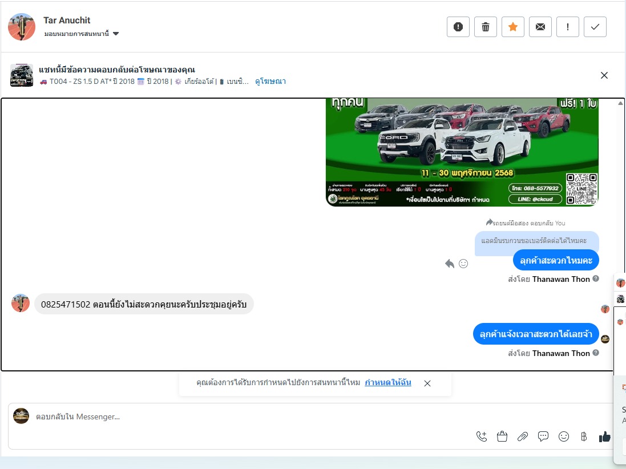Image resolution: width=626 pixels, height=469 pixels.
Task: Click the page avatar beside reply box
Action: 21,416
